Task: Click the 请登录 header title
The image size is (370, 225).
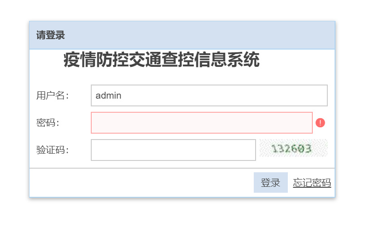Action: (50, 35)
